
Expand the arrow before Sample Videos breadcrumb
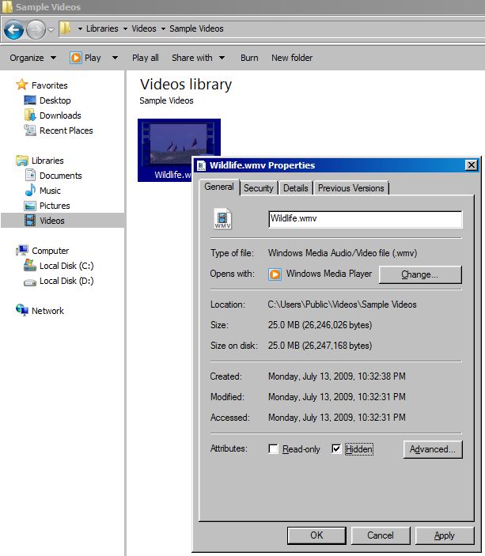[x=163, y=28]
